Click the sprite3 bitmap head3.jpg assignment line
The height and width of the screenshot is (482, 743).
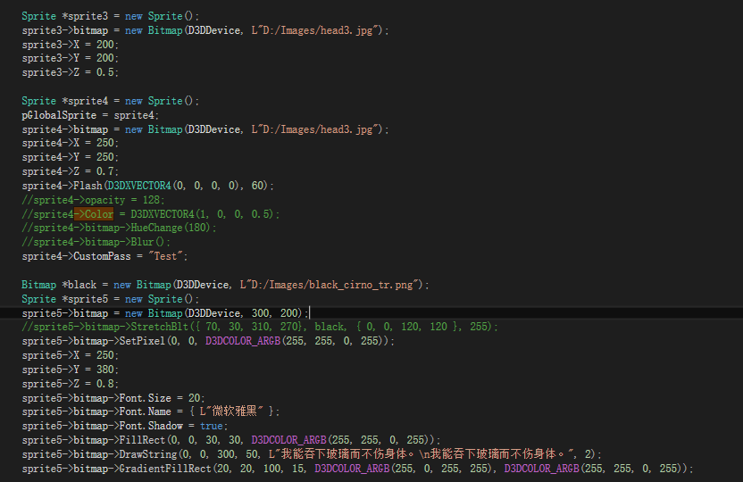pos(205,30)
